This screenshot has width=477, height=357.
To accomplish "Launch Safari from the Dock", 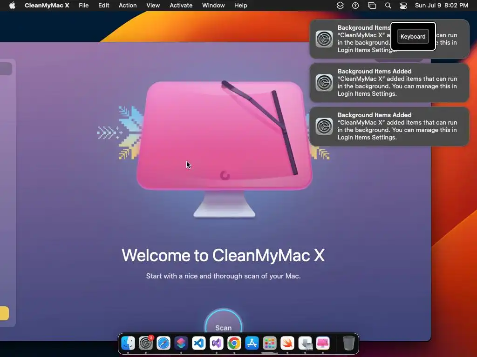I will click(x=164, y=344).
